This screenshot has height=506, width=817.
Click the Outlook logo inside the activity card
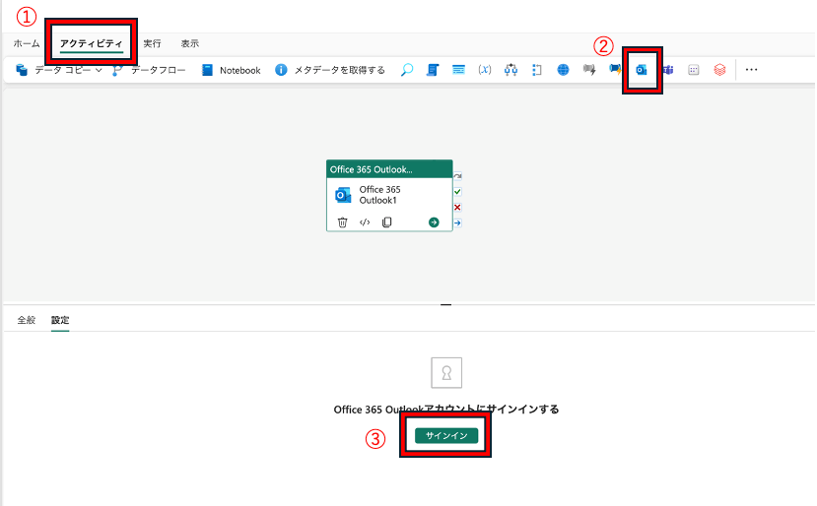coord(343,195)
